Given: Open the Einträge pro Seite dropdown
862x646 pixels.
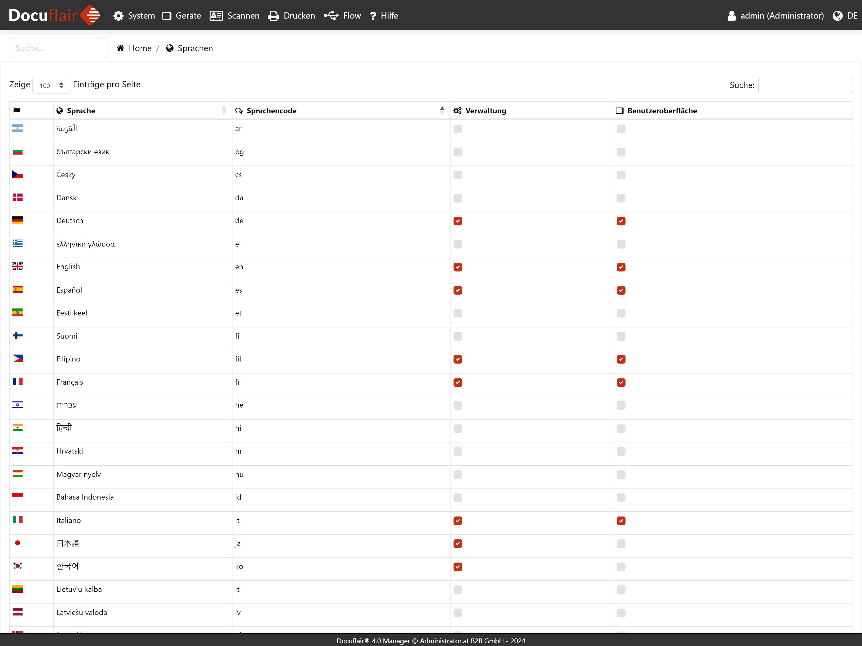Looking at the screenshot, I should (51, 85).
